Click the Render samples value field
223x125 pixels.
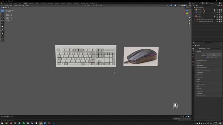tap(214, 54)
